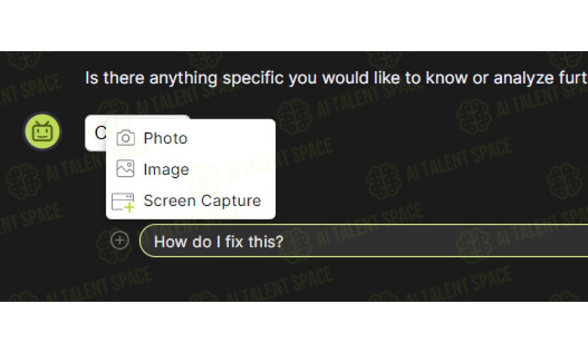588x353 pixels.
Task: Click the green robot chatbot avatar
Action: tap(42, 132)
